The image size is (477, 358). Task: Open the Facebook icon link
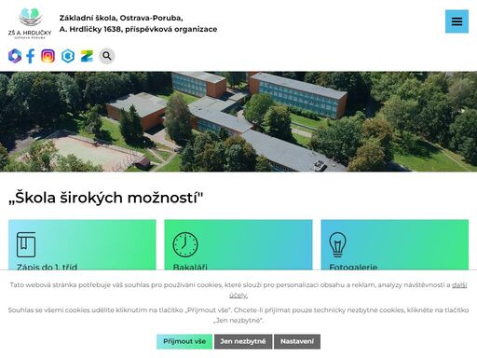tap(31, 56)
